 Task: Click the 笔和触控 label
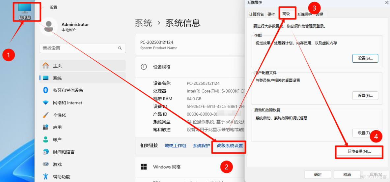pyautogui.click(x=162, y=130)
